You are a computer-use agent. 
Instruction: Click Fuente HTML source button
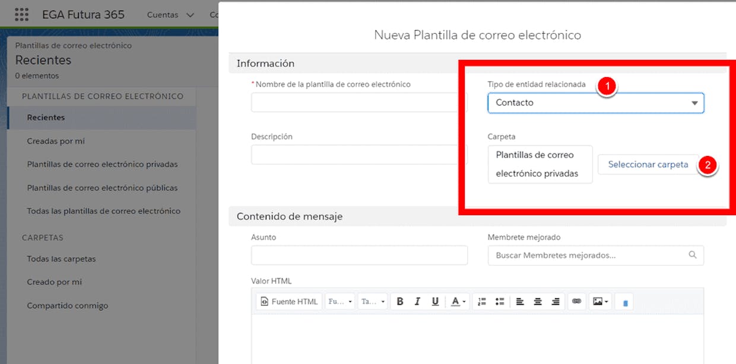pos(290,302)
